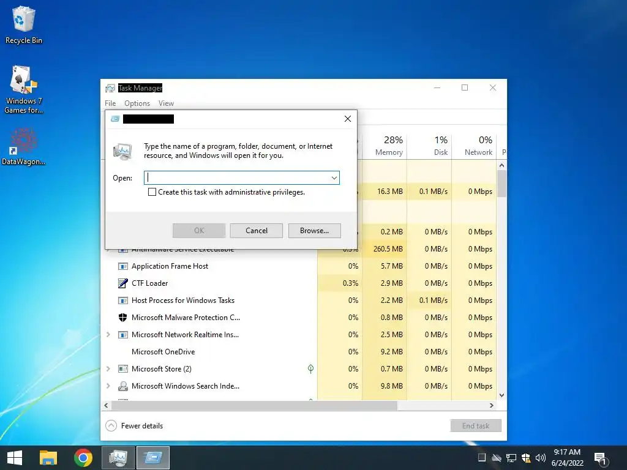The height and width of the screenshot is (470, 627).
Task: Open the Windows Start menu
Action: (x=15, y=458)
